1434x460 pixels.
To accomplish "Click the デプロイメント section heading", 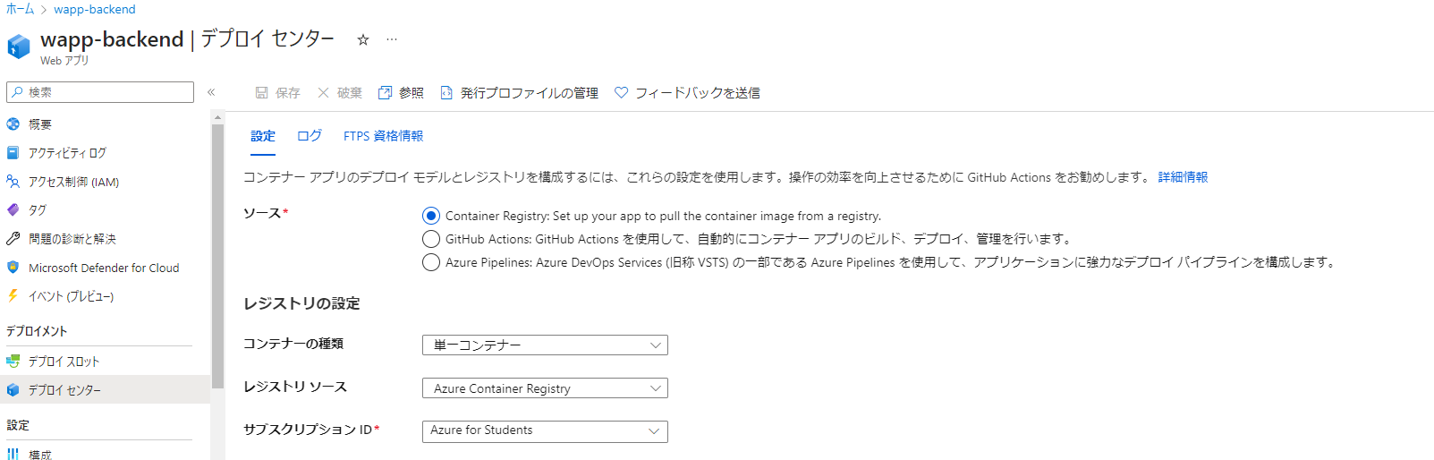I will (x=37, y=331).
